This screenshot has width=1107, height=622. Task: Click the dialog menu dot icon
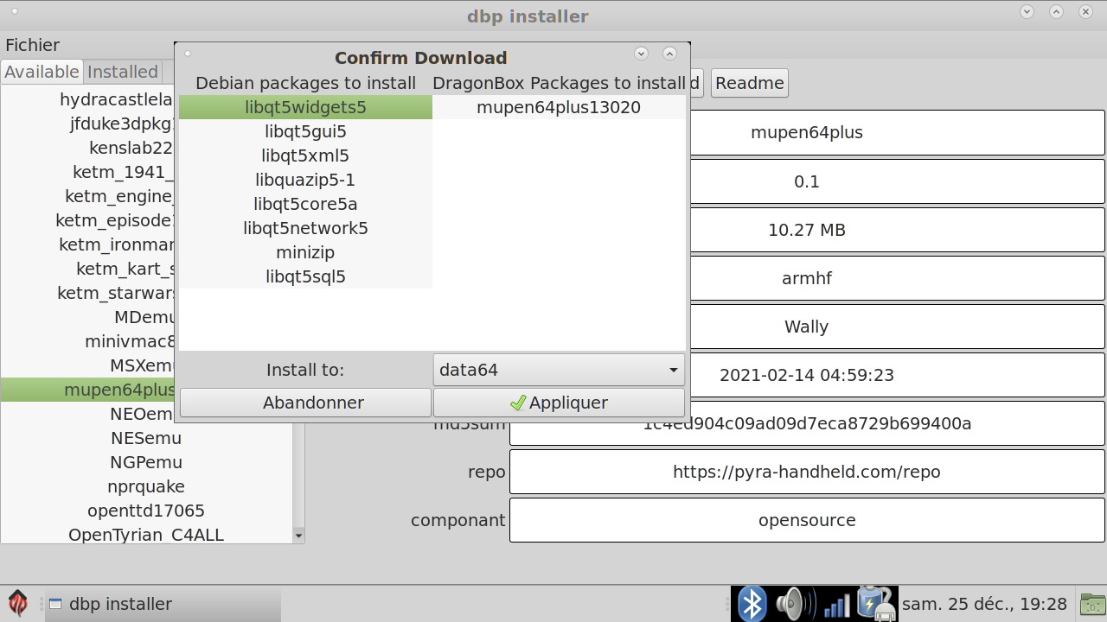(188, 54)
